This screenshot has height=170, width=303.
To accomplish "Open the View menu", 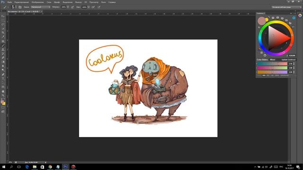I will click(94, 2).
